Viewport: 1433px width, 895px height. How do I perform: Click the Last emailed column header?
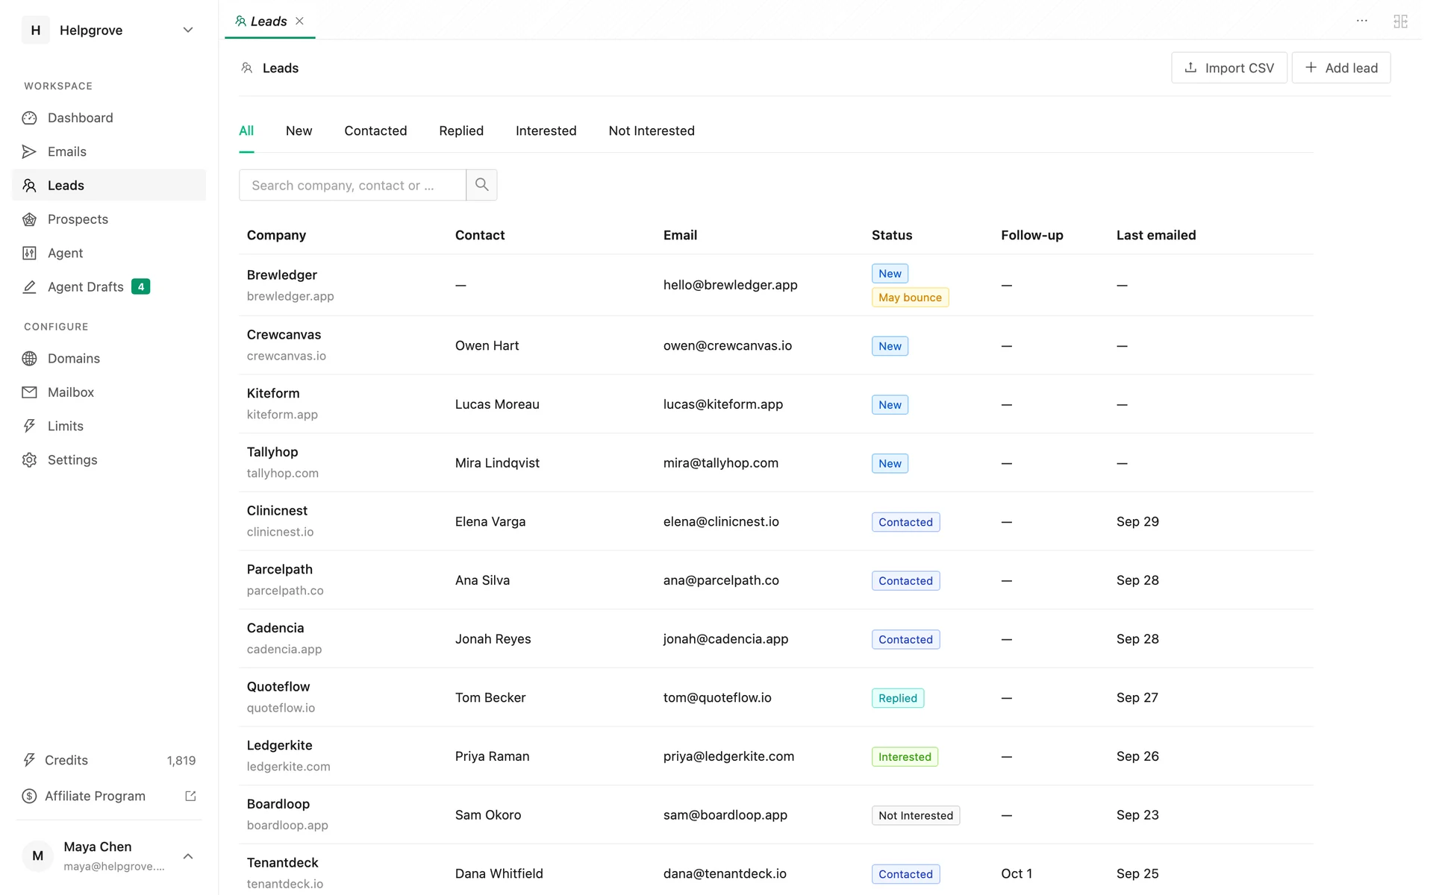click(1156, 235)
